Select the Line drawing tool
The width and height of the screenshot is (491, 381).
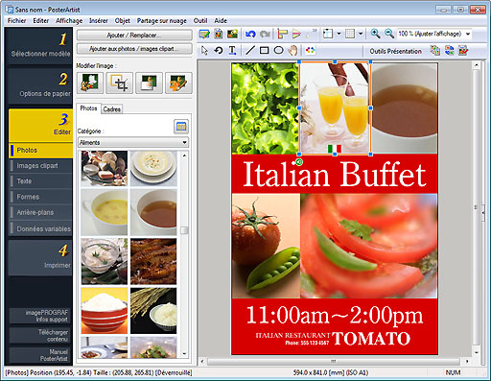click(x=249, y=51)
